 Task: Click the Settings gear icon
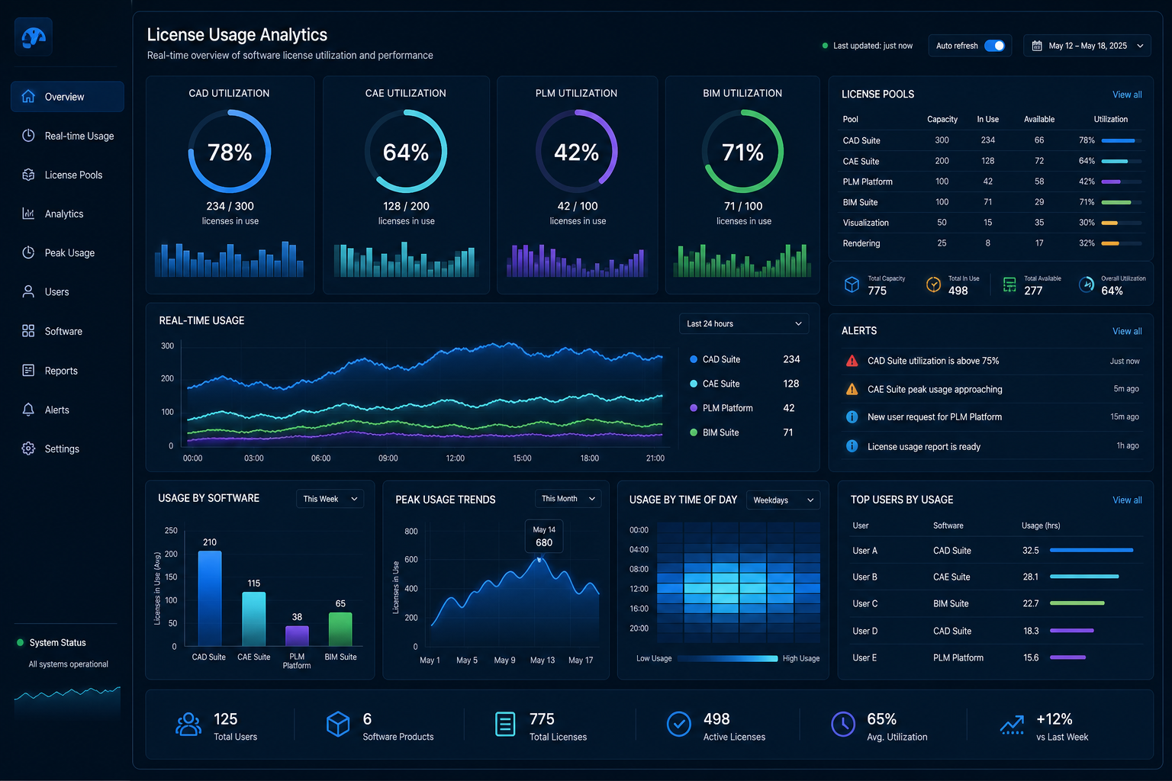click(28, 448)
